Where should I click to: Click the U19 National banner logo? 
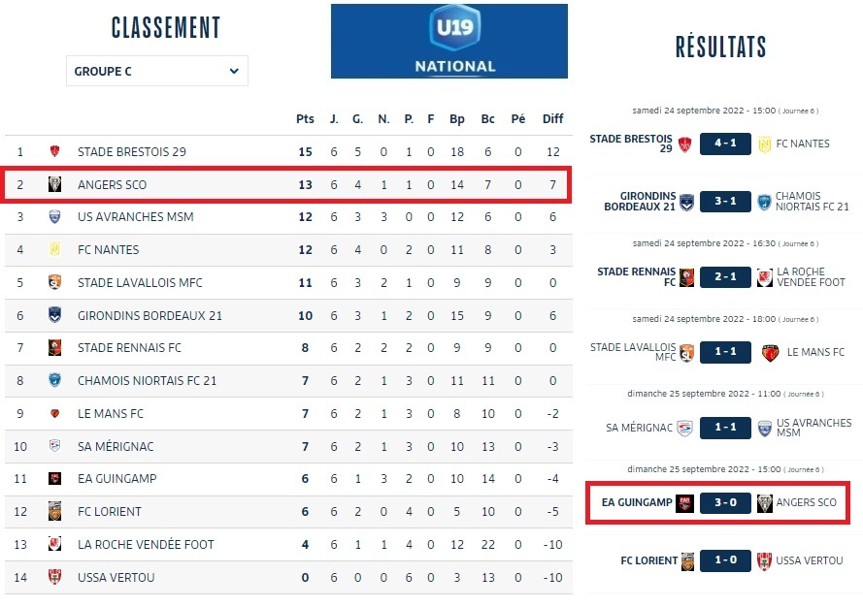449,41
